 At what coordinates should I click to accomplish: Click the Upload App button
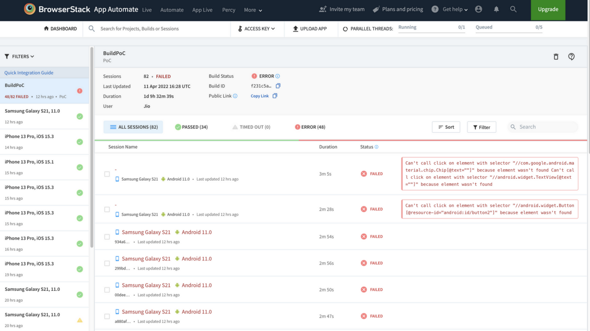point(310,29)
